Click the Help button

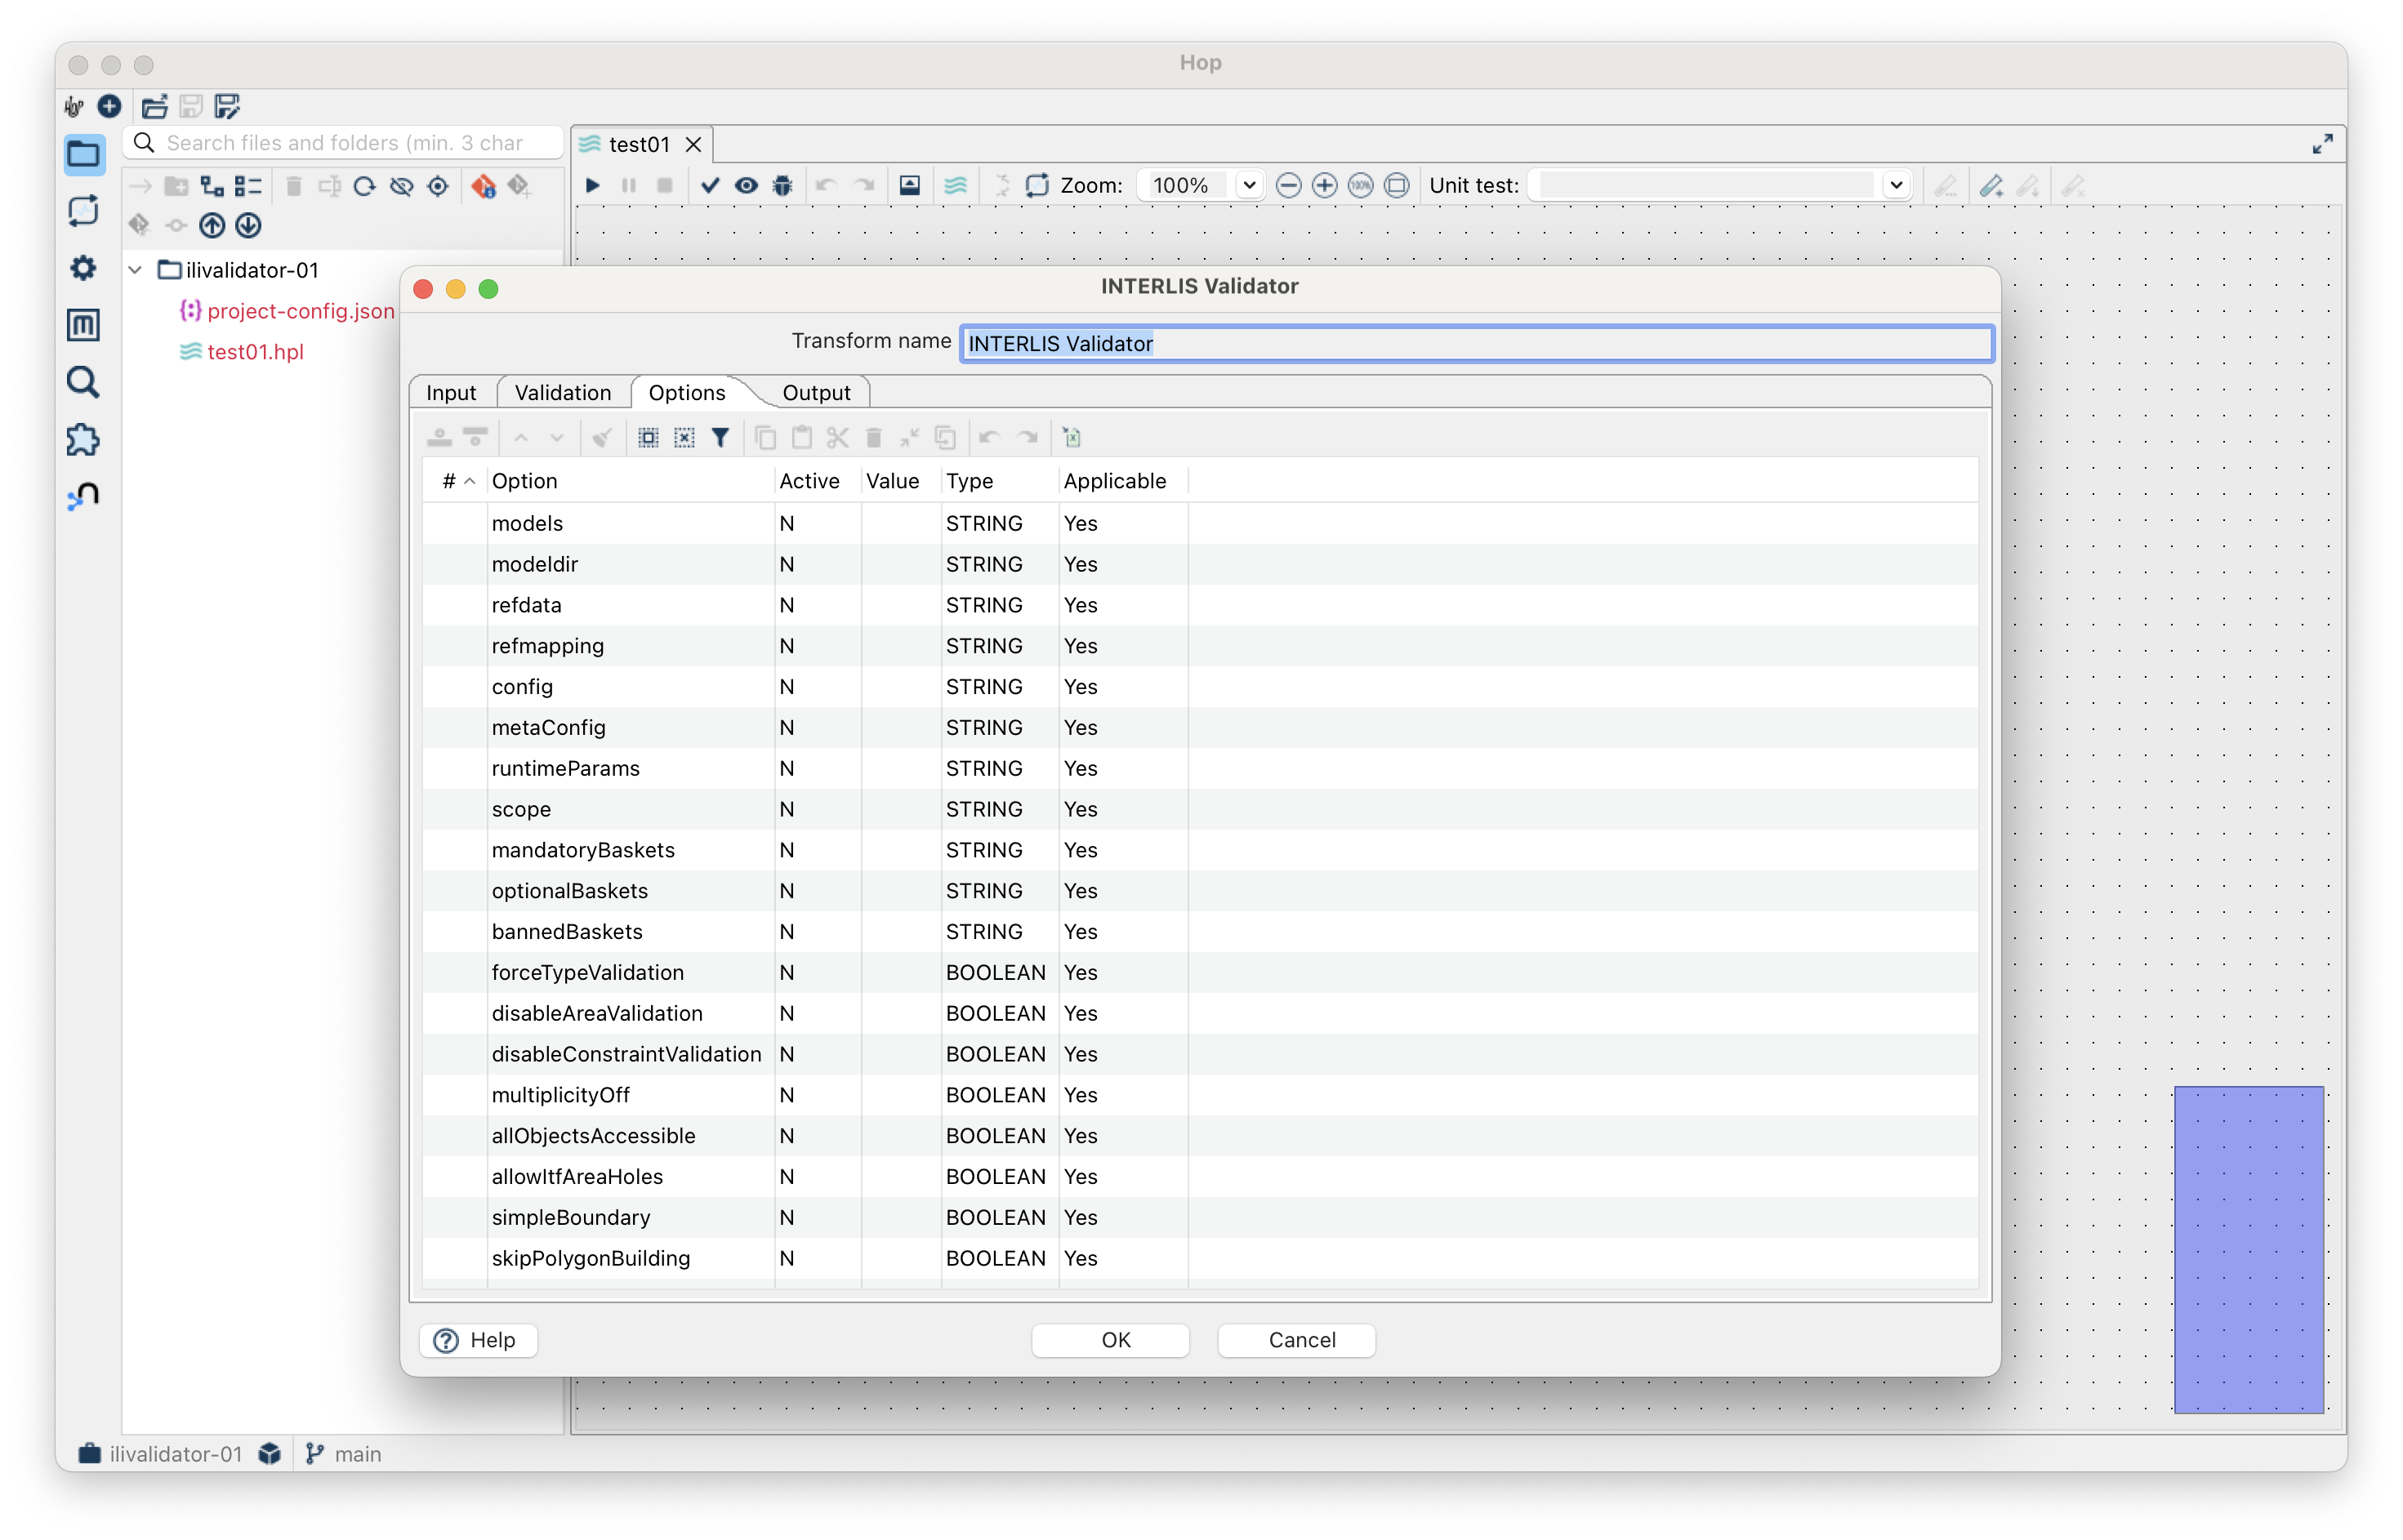pos(478,1339)
